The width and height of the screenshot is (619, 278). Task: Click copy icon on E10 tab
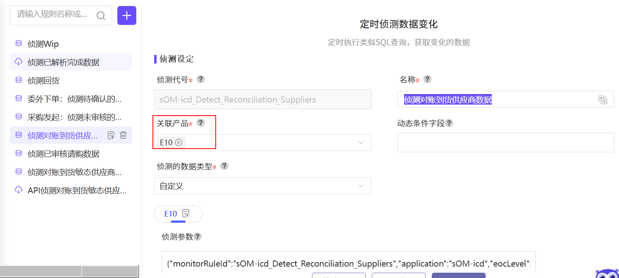pyautogui.click(x=186, y=213)
